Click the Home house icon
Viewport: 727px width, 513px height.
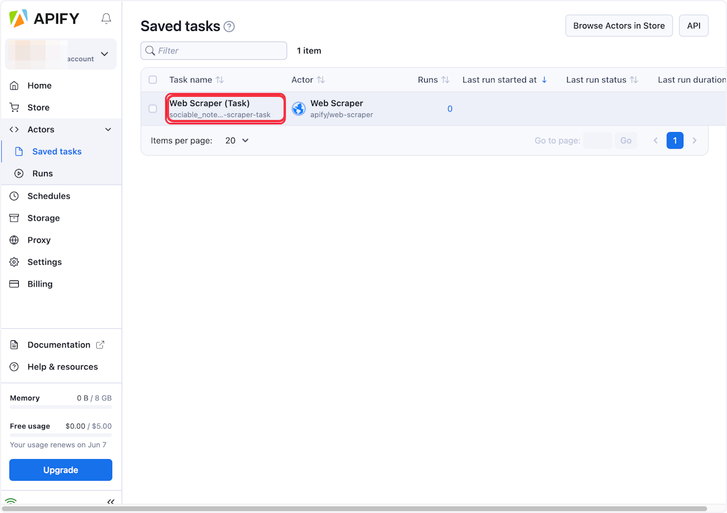pos(15,85)
